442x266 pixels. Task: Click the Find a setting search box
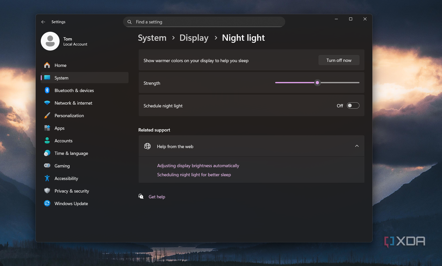pos(204,22)
